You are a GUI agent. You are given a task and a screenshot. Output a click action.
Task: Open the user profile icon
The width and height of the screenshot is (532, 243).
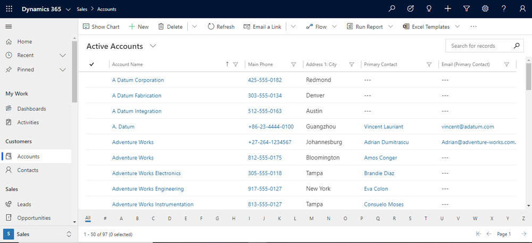522,9
